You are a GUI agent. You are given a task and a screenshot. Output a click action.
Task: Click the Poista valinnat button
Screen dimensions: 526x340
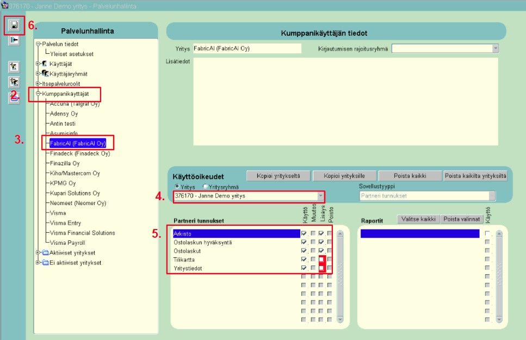[x=462, y=219]
